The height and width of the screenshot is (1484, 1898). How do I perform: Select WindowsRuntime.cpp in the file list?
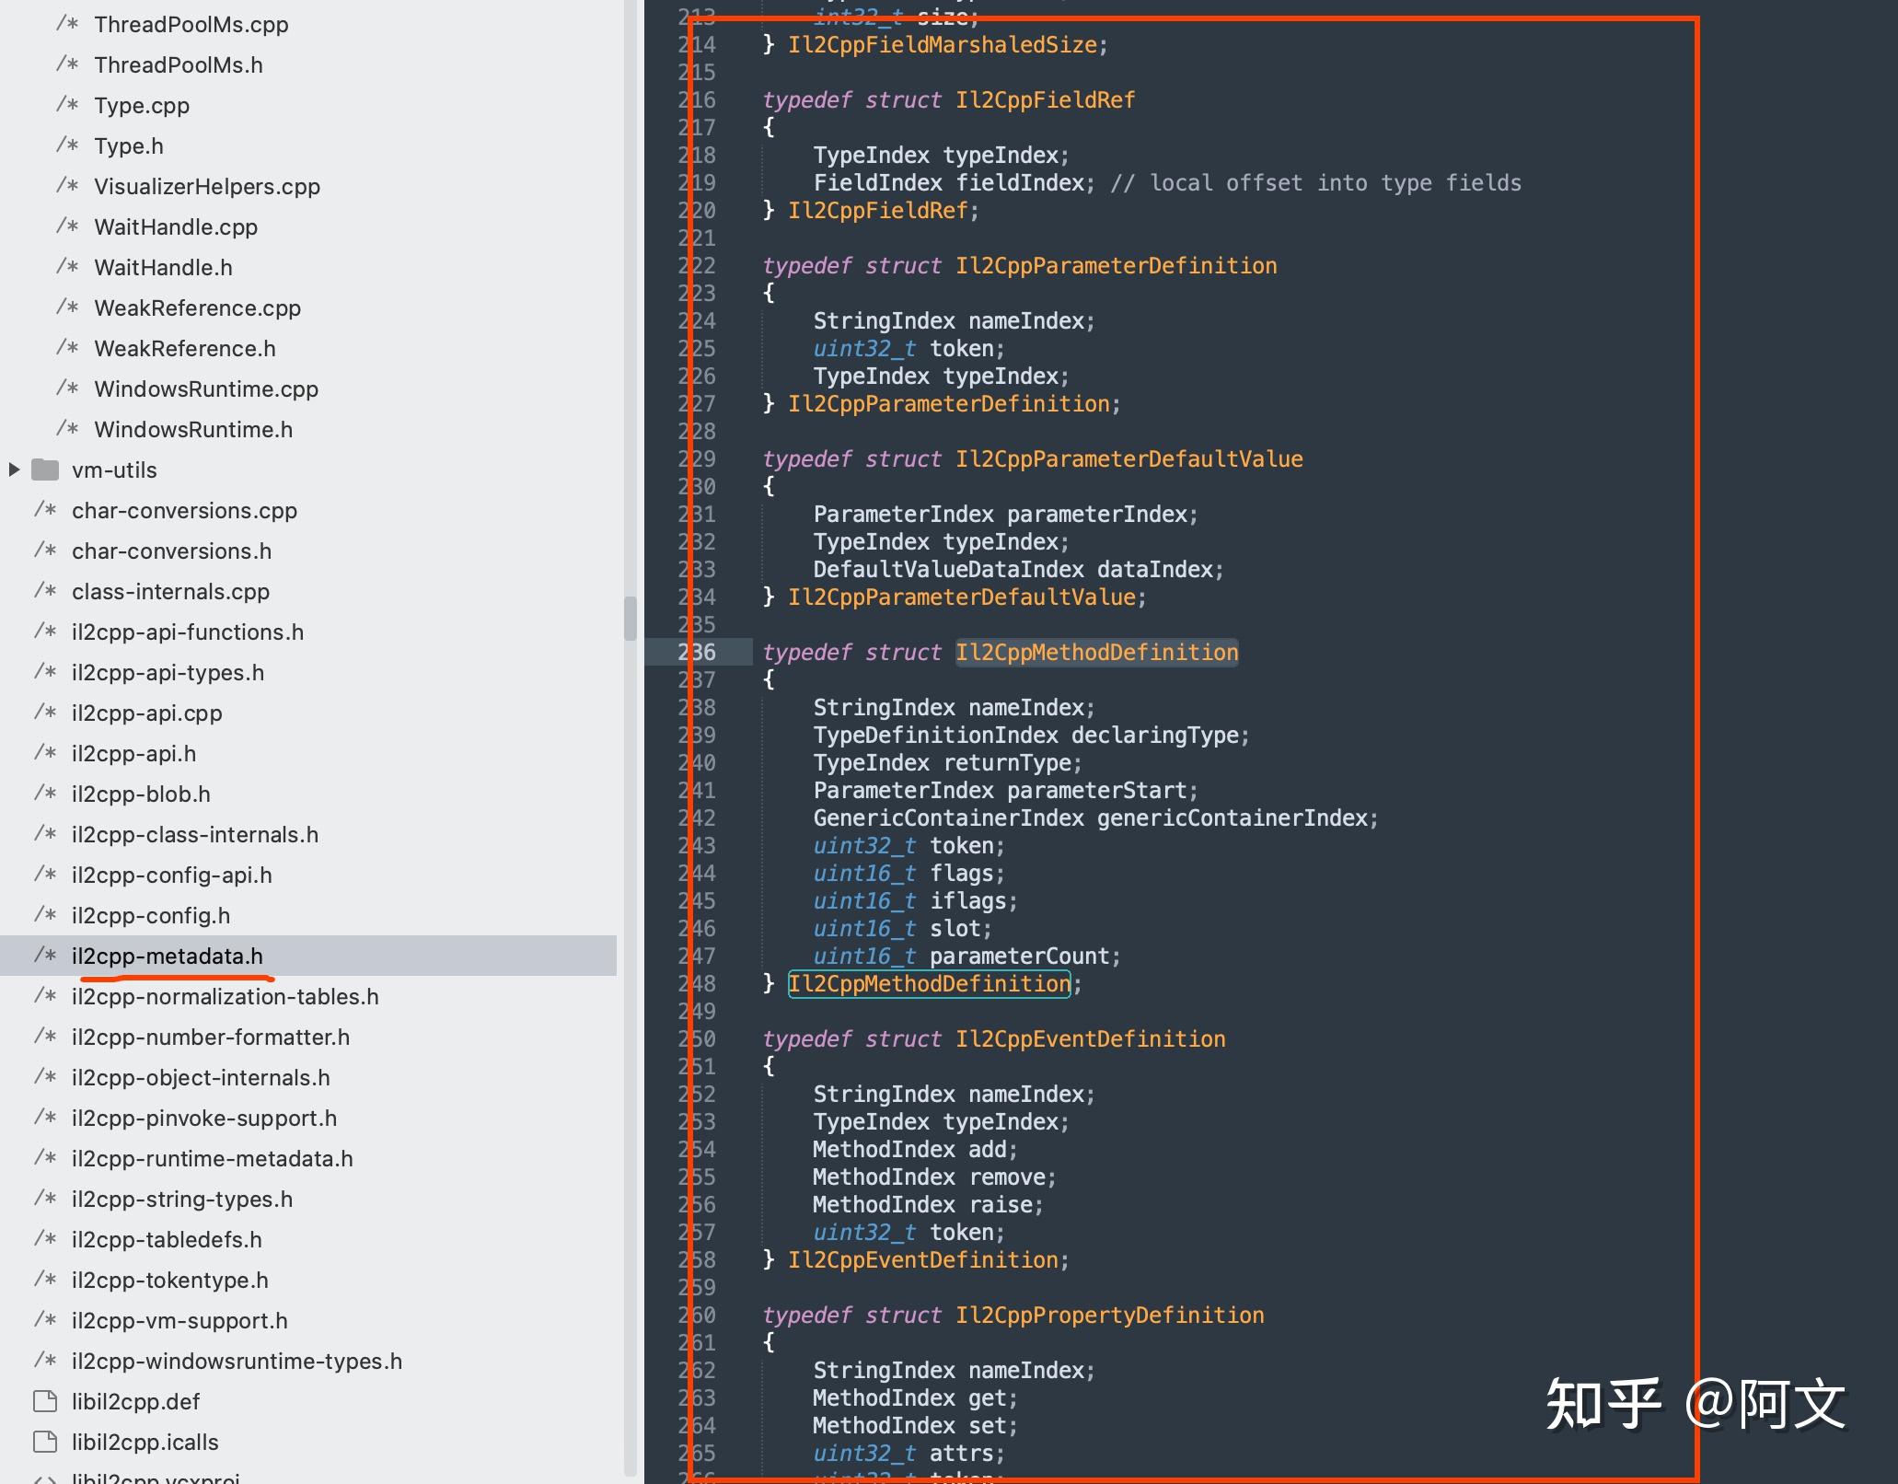[205, 388]
